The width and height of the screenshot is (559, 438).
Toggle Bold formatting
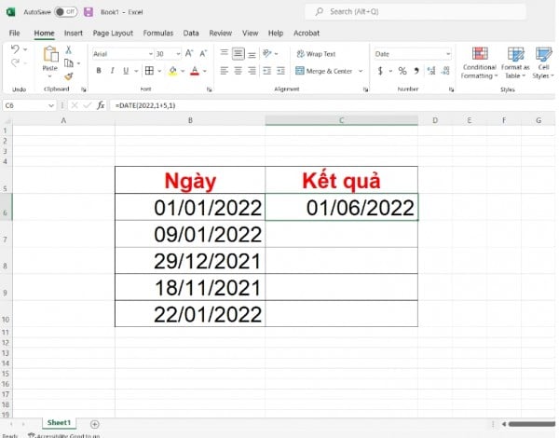click(99, 71)
